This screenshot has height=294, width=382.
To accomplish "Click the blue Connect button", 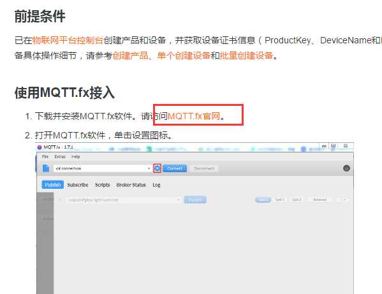I will pos(175,168).
